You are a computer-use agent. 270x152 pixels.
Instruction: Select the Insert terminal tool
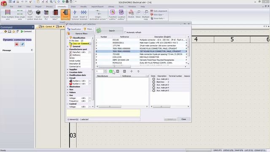click(x=75, y=15)
